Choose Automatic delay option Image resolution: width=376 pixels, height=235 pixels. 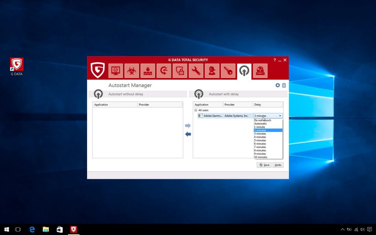coord(268,123)
